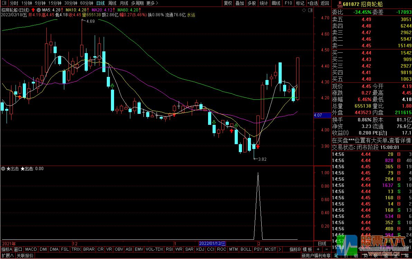Switch indicator to BRAR

point(89,249)
